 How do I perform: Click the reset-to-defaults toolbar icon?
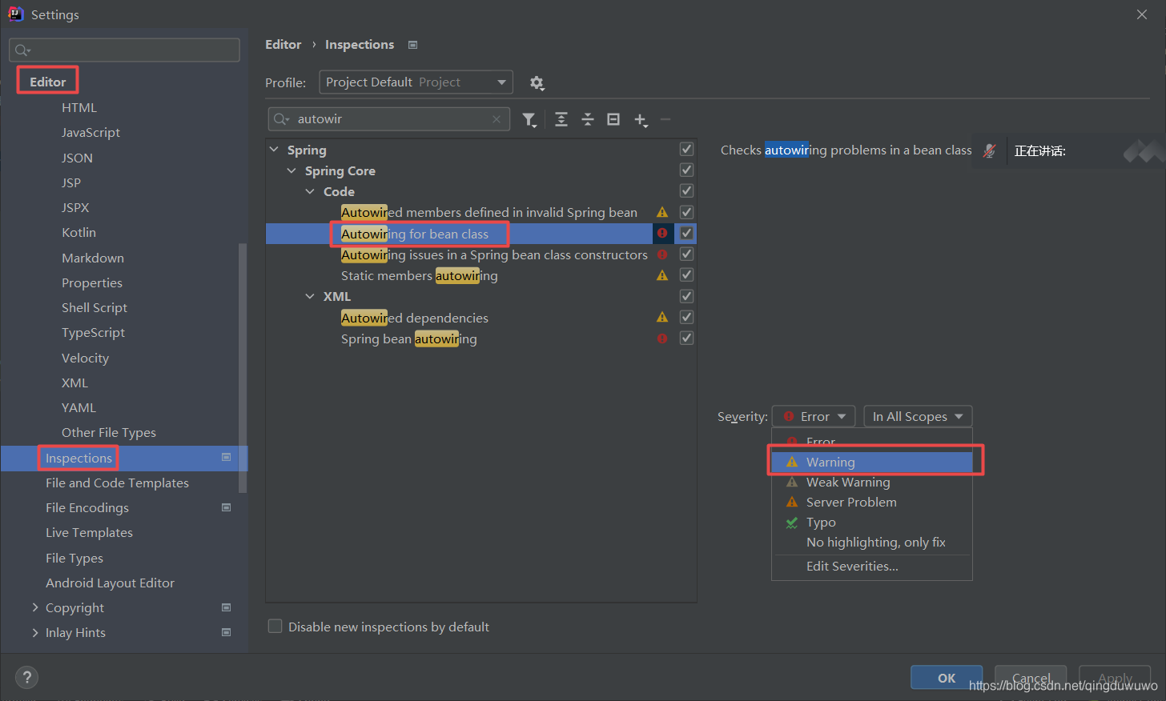(x=613, y=119)
